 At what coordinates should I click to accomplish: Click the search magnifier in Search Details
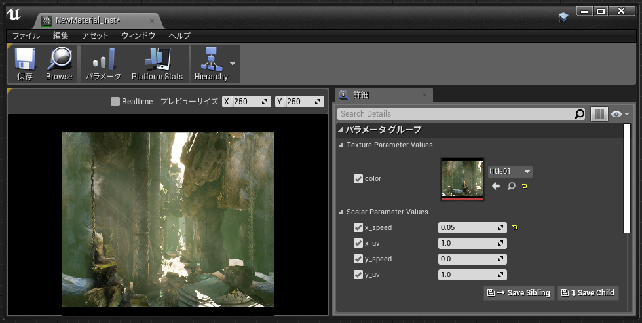click(579, 114)
